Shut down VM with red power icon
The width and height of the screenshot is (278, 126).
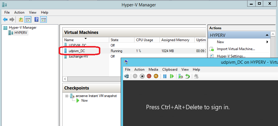click(149, 76)
